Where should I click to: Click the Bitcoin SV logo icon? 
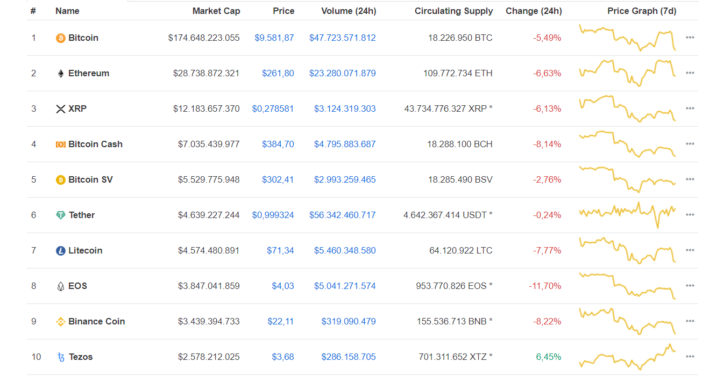pyautogui.click(x=61, y=180)
